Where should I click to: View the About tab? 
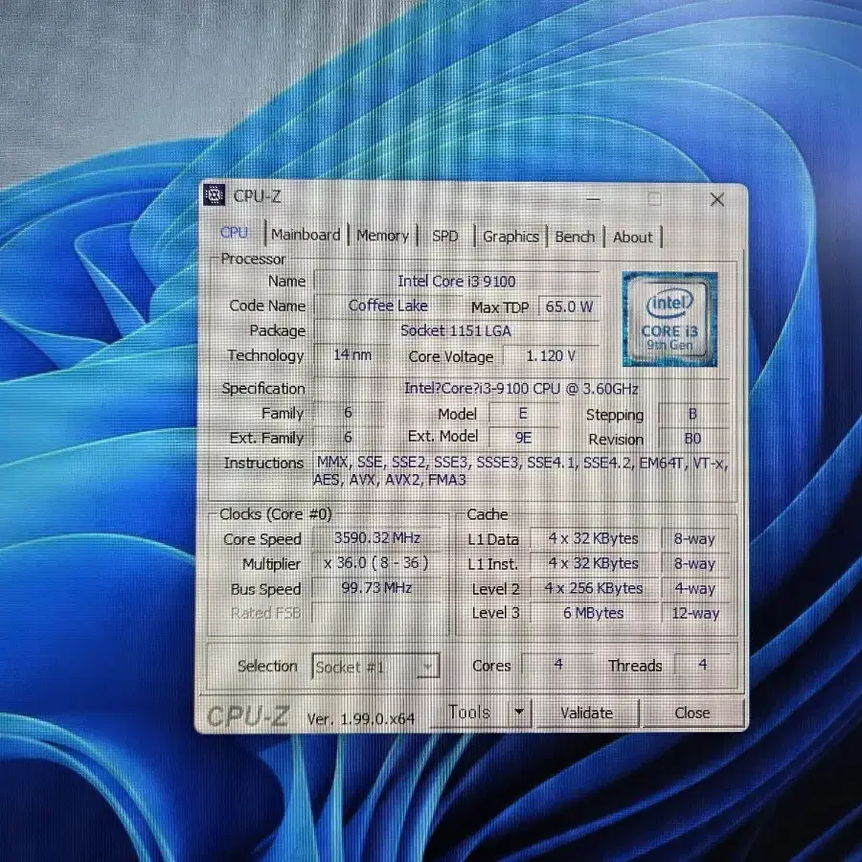coord(633,237)
